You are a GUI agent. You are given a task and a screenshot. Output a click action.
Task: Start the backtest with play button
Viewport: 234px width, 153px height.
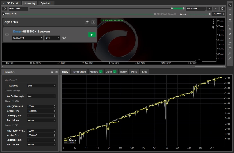tap(209, 9)
